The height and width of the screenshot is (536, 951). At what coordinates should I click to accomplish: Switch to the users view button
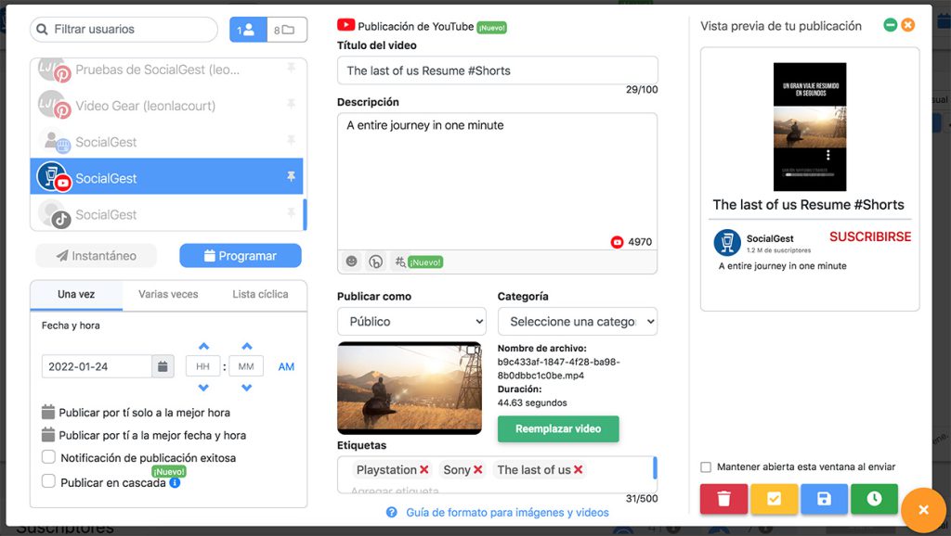248,30
